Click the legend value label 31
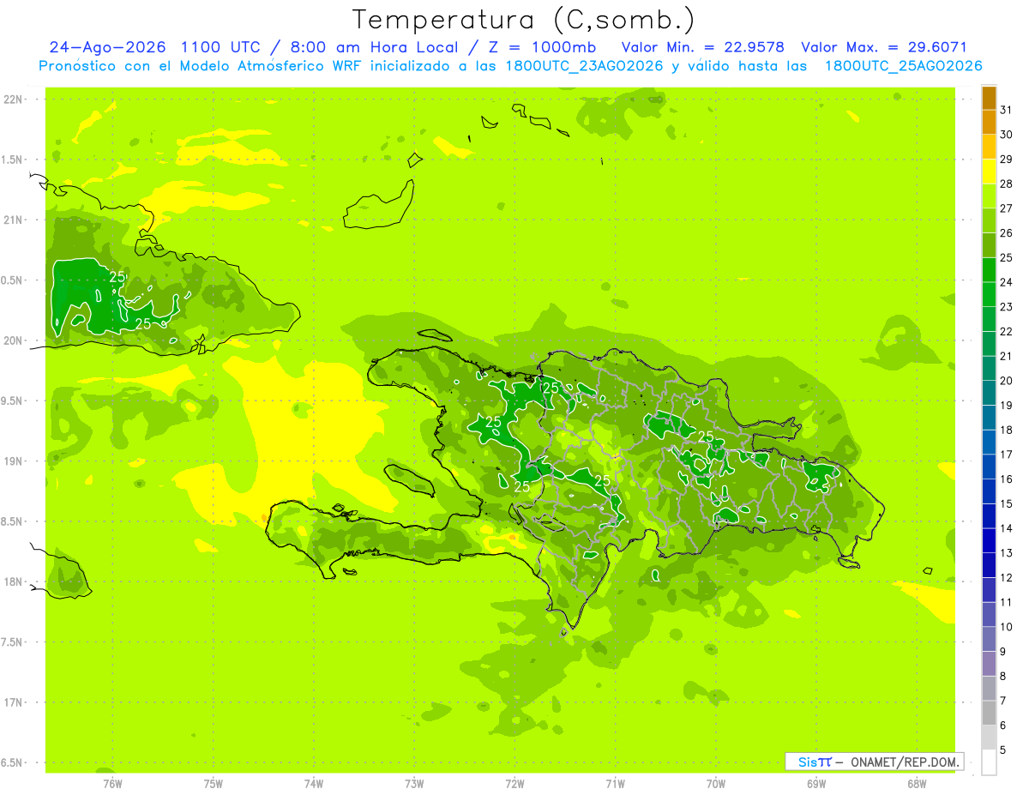The width and height of the screenshot is (1029, 795). point(1007,110)
